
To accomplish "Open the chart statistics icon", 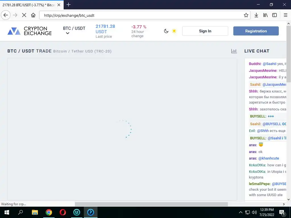I will [x=234, y=51].
